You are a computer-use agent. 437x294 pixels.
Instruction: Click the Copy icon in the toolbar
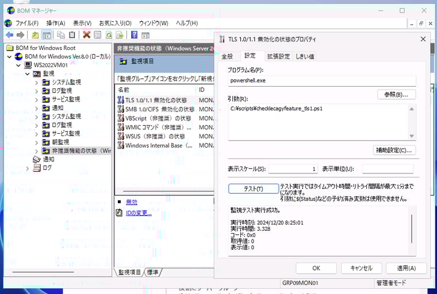[x=61, y=35]
